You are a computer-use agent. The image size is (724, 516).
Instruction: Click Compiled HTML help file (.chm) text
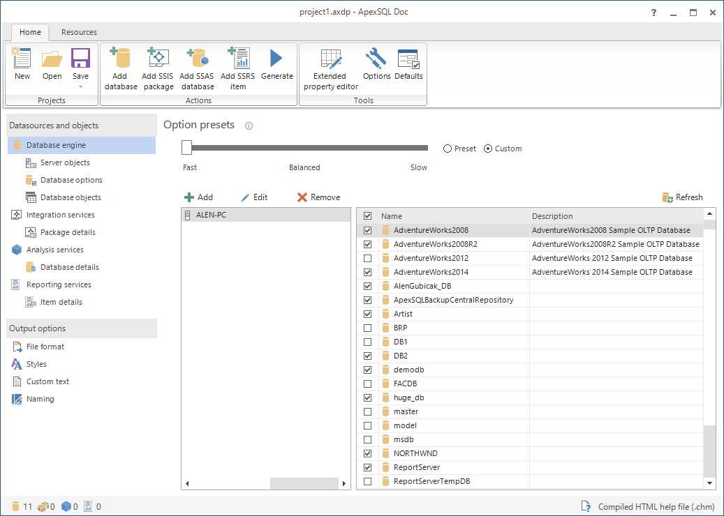point(656,507)
